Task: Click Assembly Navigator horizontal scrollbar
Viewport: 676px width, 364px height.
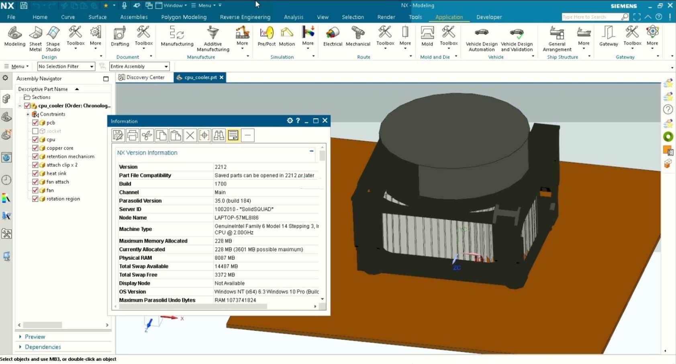Action: click(x=43, y=325)
